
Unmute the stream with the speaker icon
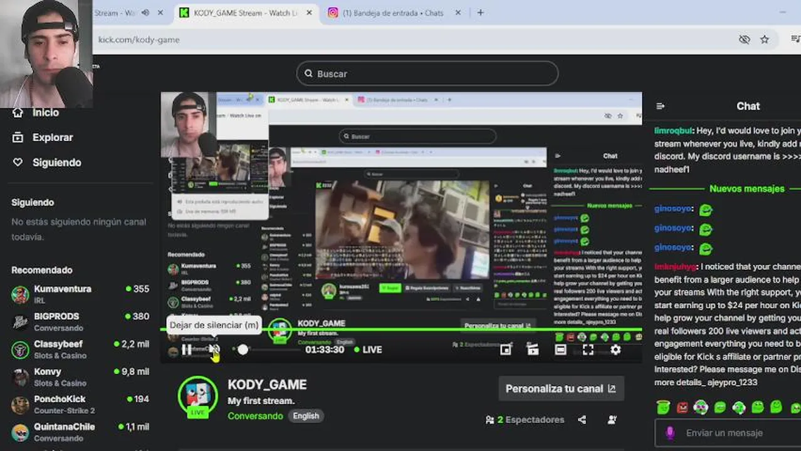coord(214,350)
